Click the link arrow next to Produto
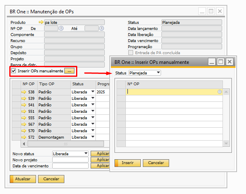The image size is (246, 194). point(40,22)
